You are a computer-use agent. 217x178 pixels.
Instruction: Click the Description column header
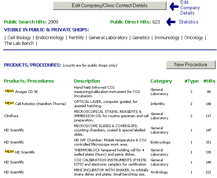87,81
